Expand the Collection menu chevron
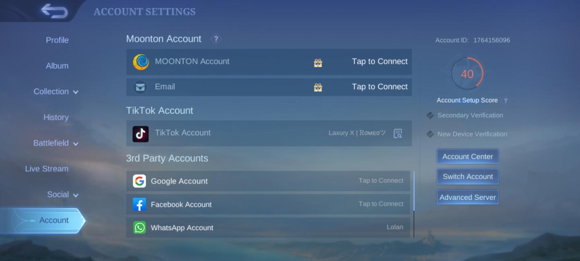This screenshot has height=261, width=580. 76,92
